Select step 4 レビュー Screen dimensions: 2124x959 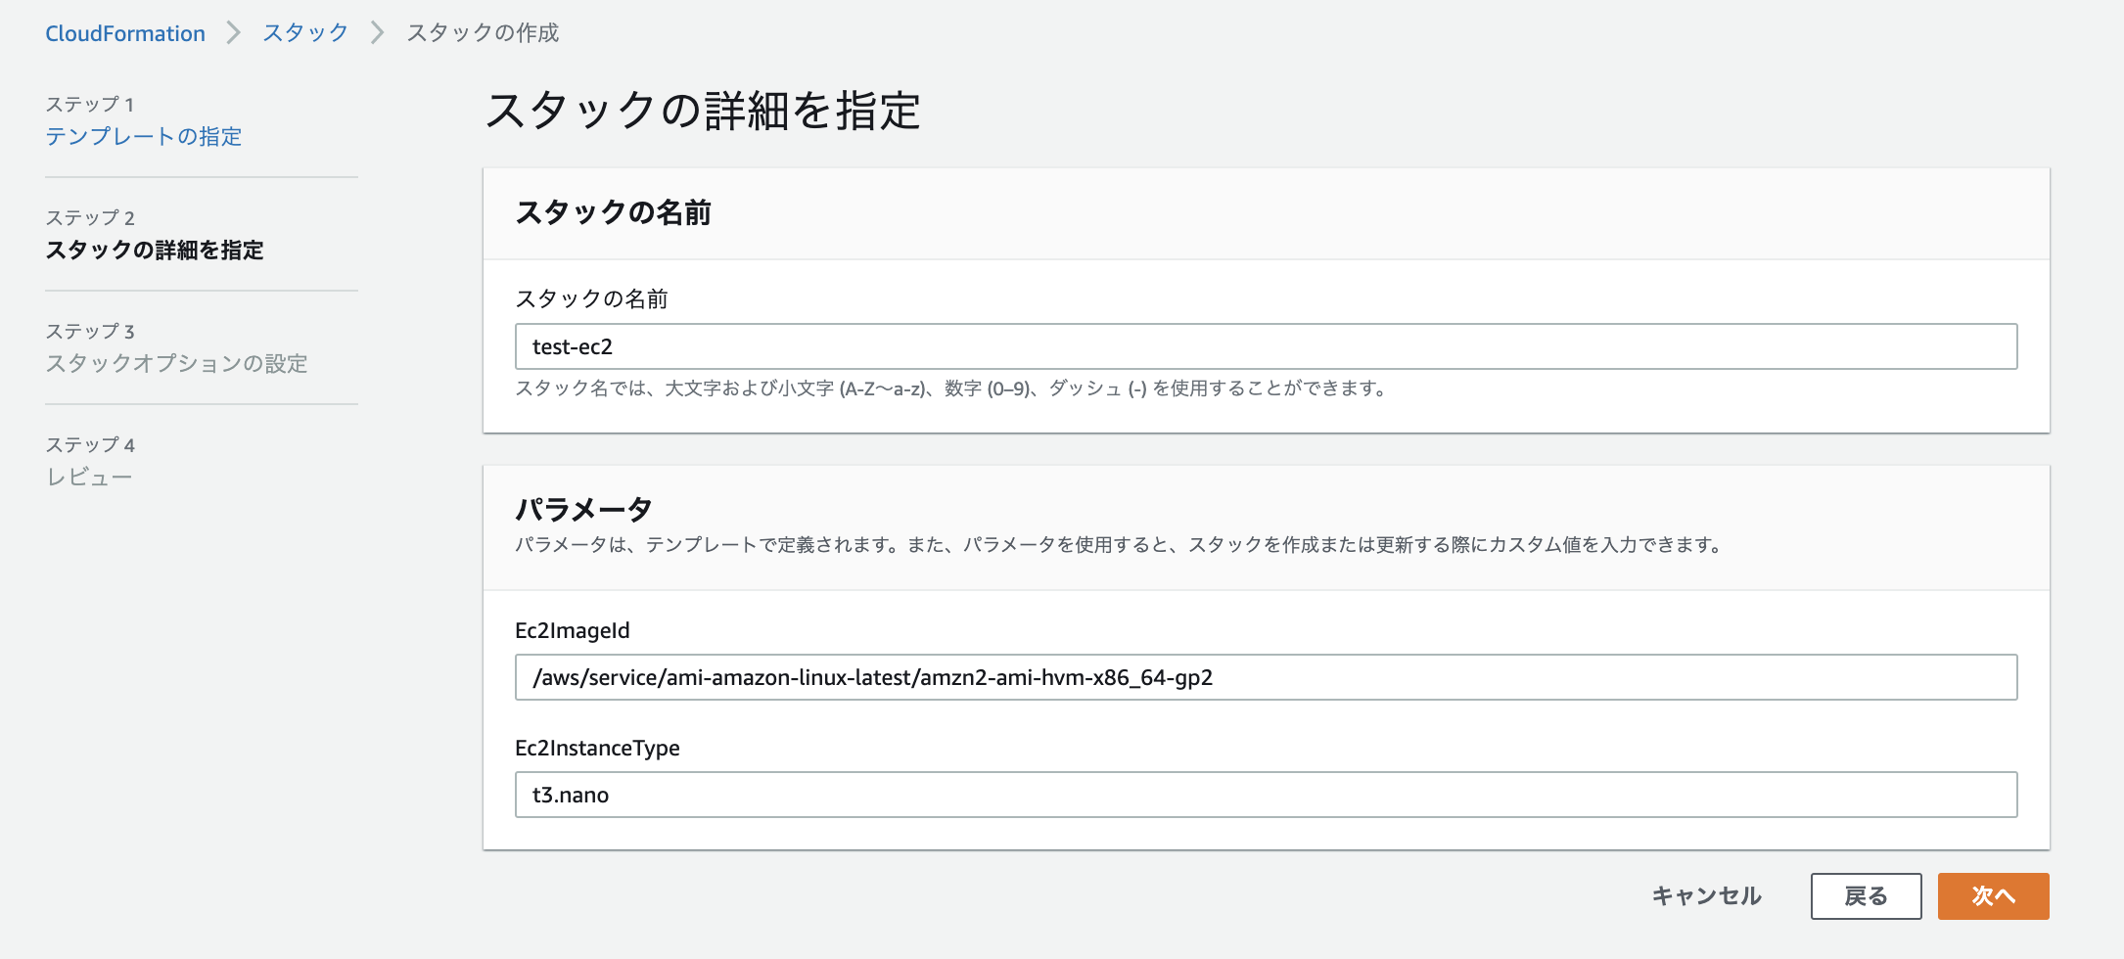point(89,477)
